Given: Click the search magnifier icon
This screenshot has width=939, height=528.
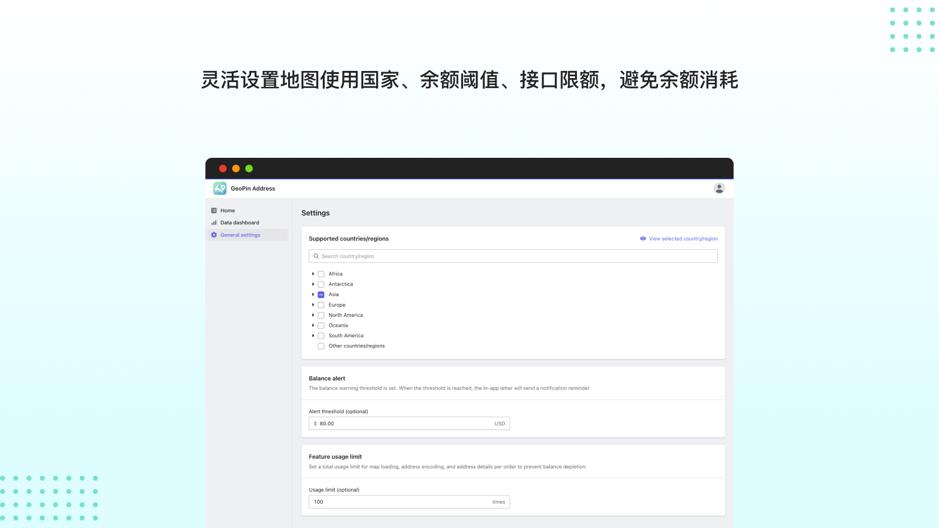Looking at the screenshot, I should click(x=316, y=256).
